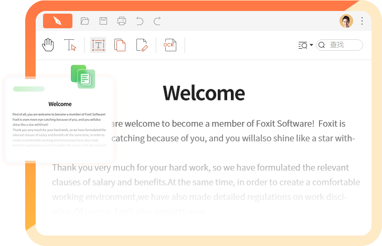
Task: Select the text selection tool
Action: pos(70,45)
